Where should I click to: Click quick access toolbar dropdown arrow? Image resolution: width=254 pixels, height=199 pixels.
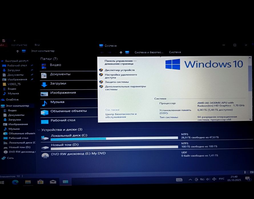click(x=15, y=41)
